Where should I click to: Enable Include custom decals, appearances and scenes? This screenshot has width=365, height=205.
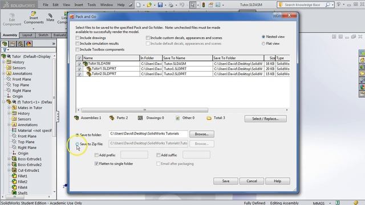[148, 38]
